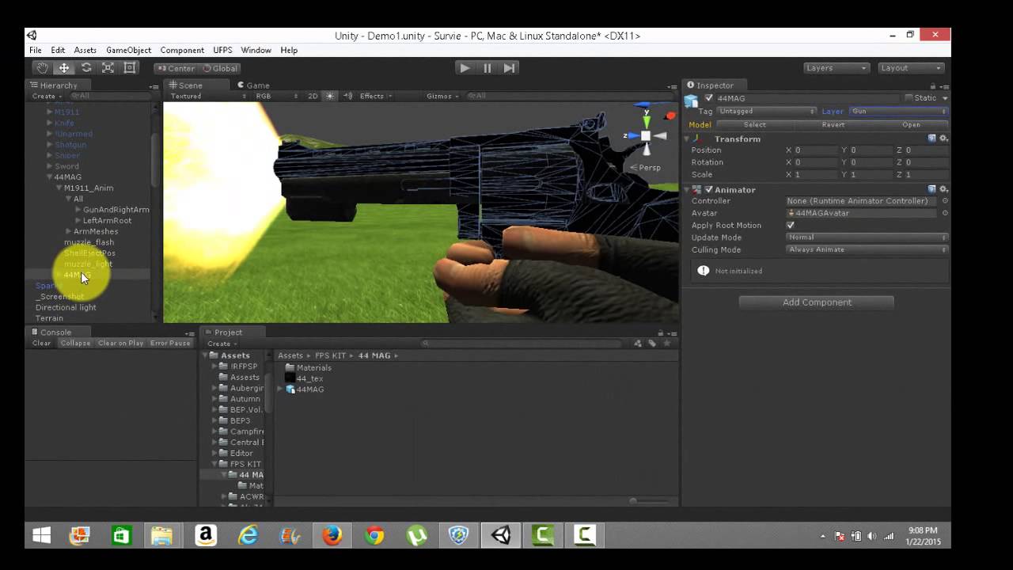
Task: Open Animator component gear settings
Action: [943, 189]
